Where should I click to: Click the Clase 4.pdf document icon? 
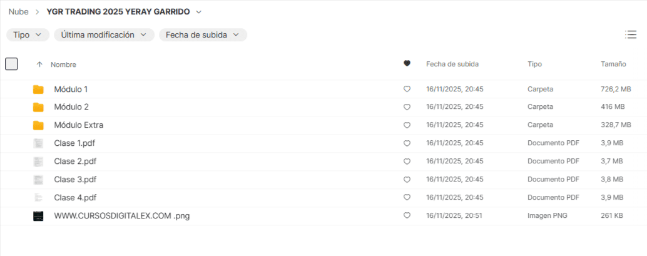tap(39, 198)
